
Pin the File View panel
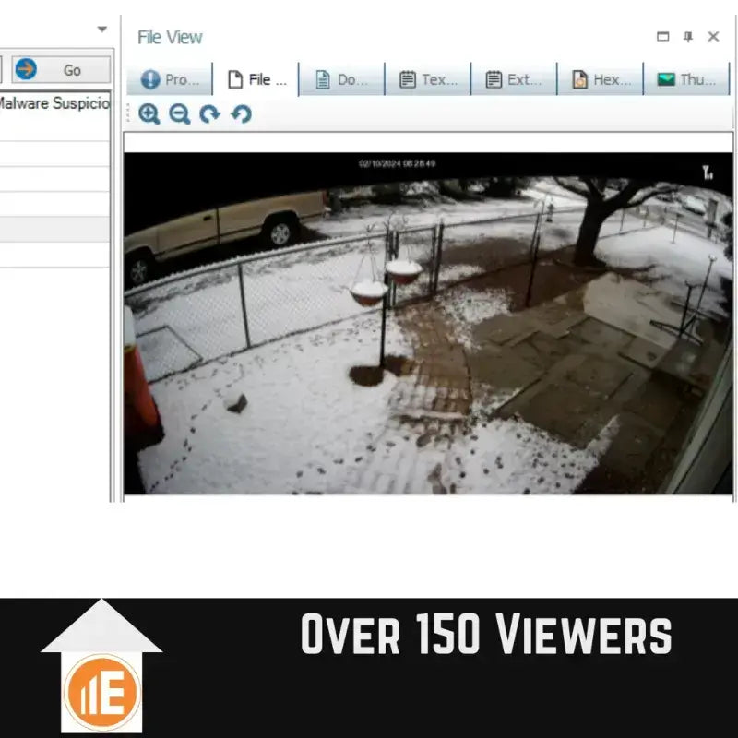(687, 37)
